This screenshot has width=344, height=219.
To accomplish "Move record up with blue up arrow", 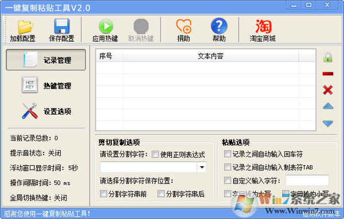I will (328, 107).
